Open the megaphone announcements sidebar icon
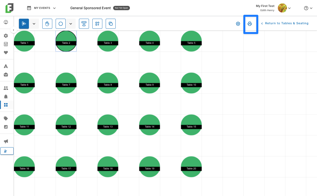Image resolution: width=317 pixels, height=196 pixels. [x=6, y=141]
